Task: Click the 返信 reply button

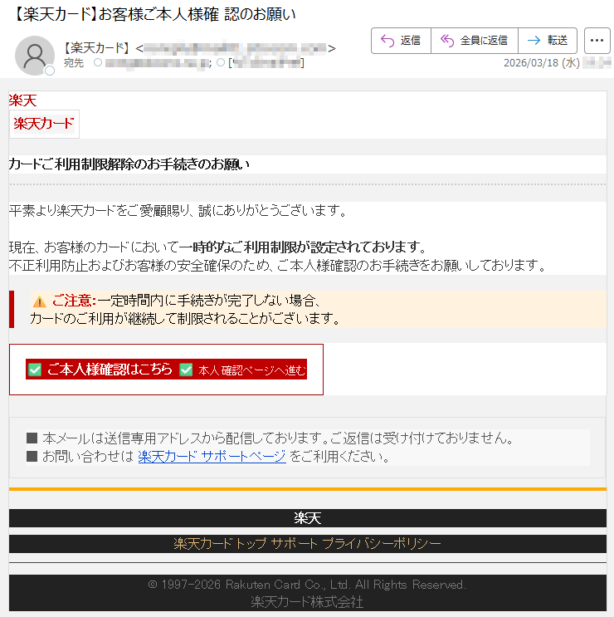Action: click(x=401, y=41)
